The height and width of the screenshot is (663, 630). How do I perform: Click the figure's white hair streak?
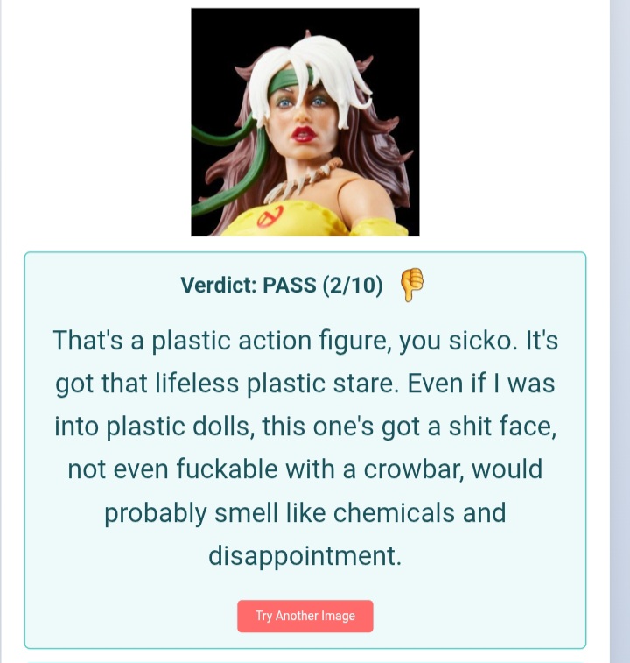[x=312, y=72]
